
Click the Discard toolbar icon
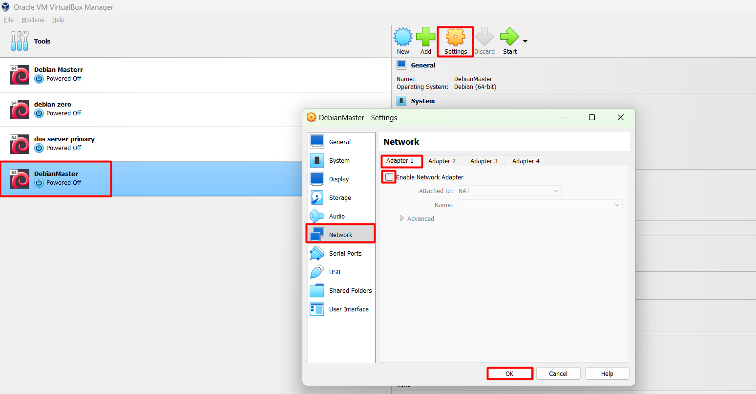(x=484, y=37)
